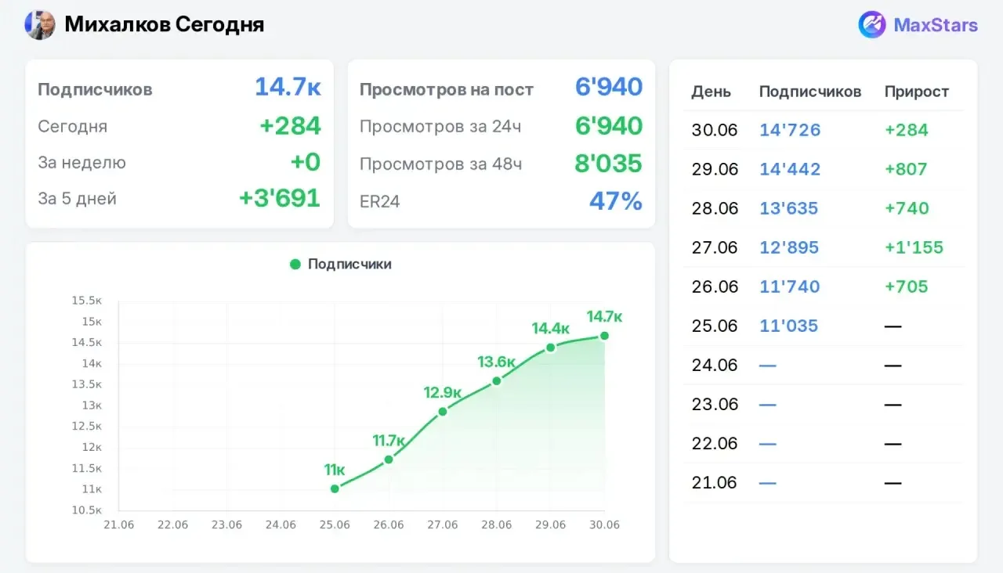Click the Прирост column header
Screen dimensions: 1003x573
pos(917,92)
